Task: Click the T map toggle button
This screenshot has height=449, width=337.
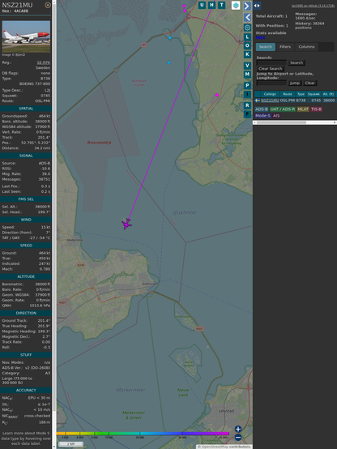Action: [x=221, y=5]
